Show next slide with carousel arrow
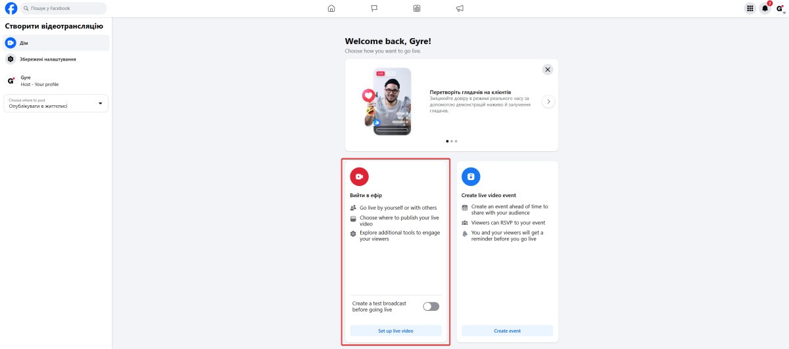Image resolution: width=789 pixels, height=349 pixels. coord(548,101)
